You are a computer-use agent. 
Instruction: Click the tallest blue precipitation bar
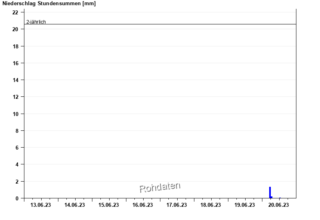[270, 192]
